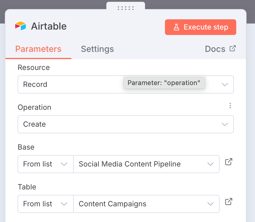This screenshot has height=222, width=255.
Task: Open the Docs link
Action: point(215,49)
